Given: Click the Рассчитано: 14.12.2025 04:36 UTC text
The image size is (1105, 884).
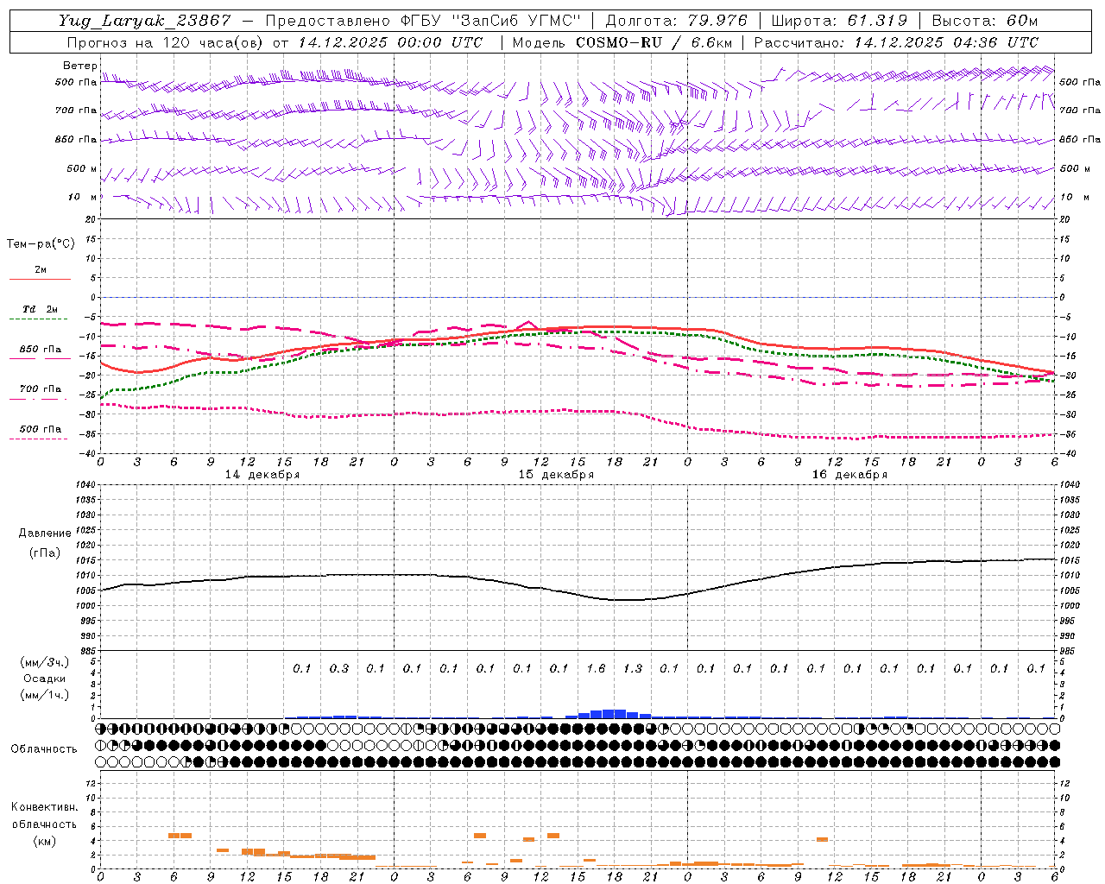Looking at the screenshot, I should coord(896,42).
